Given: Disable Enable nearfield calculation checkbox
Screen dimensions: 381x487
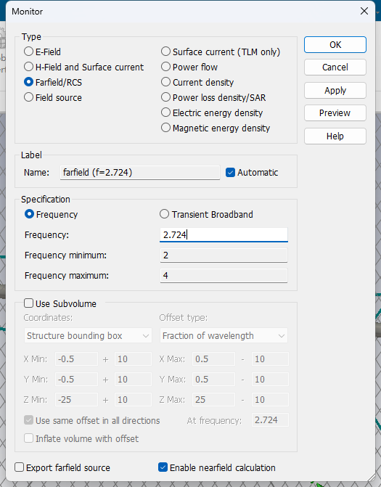Looking at the screenshot, I should click(x=163, y=467).
